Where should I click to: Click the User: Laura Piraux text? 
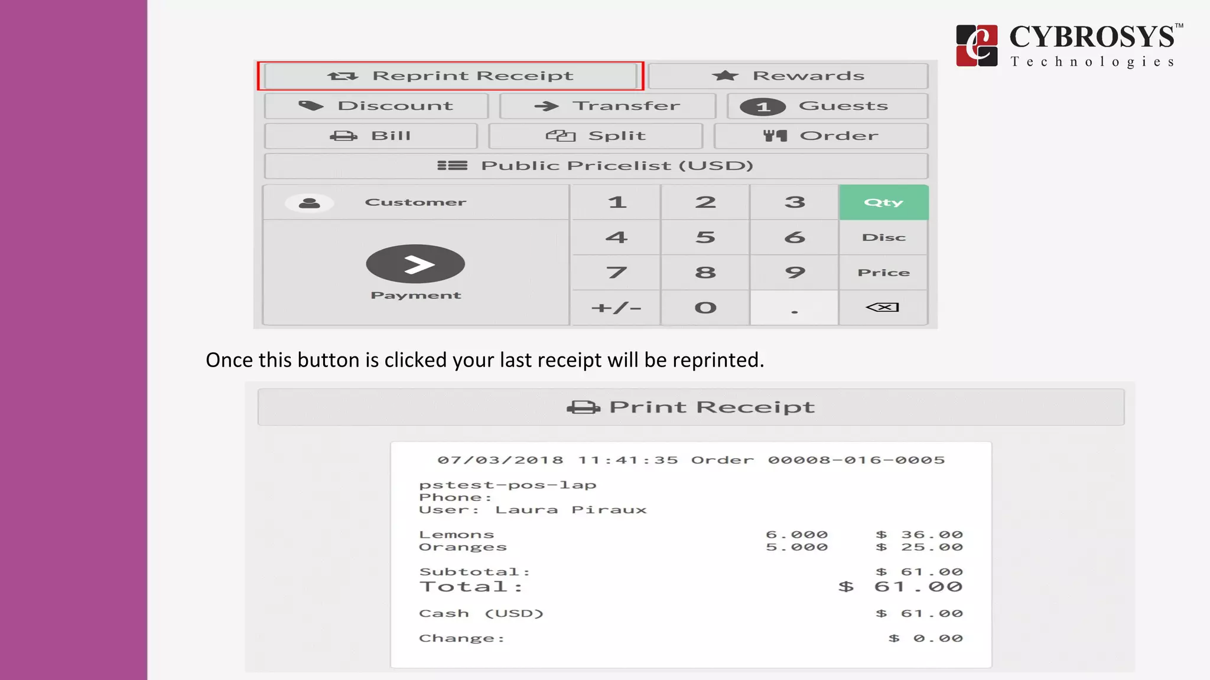[x=532, y=510]
